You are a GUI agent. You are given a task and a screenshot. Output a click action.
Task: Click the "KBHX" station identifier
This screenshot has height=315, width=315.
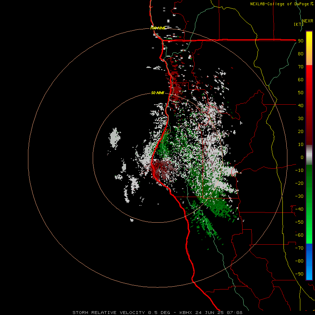(186, 313)
